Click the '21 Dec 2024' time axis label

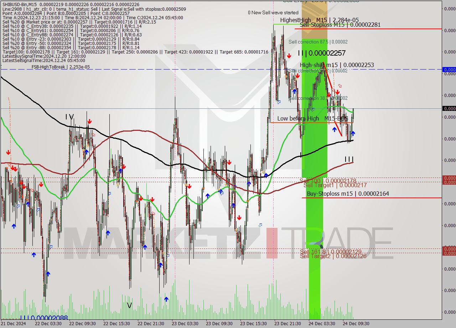(14, 324)
